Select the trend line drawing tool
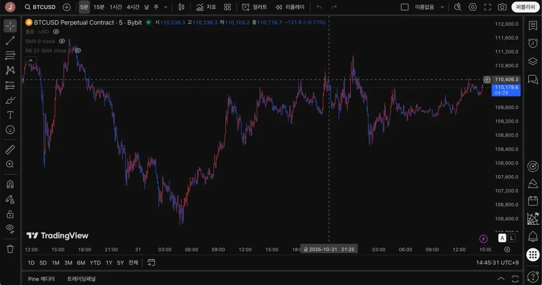Image resolution: width=542 pixels, height=285 pixels. coord(10,41)
